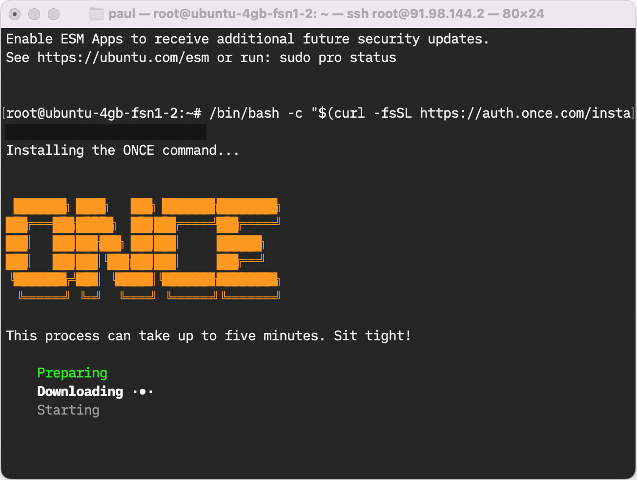This screenshot has height=480, width=637.
Task: Click 'Installing the ONCE command...' line
Action: (123, 150)
